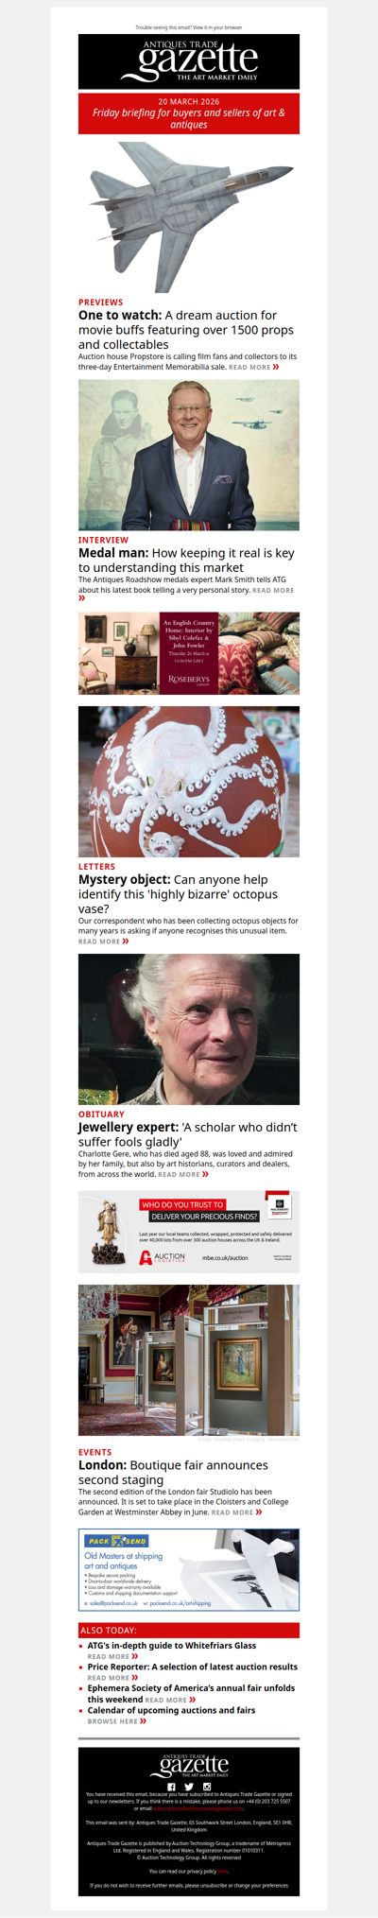Click the Antiques Trade Gazette header logo

pyautogui.click(x=189, y=61)
